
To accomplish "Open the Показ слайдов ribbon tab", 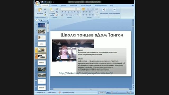I will [86, 6].
